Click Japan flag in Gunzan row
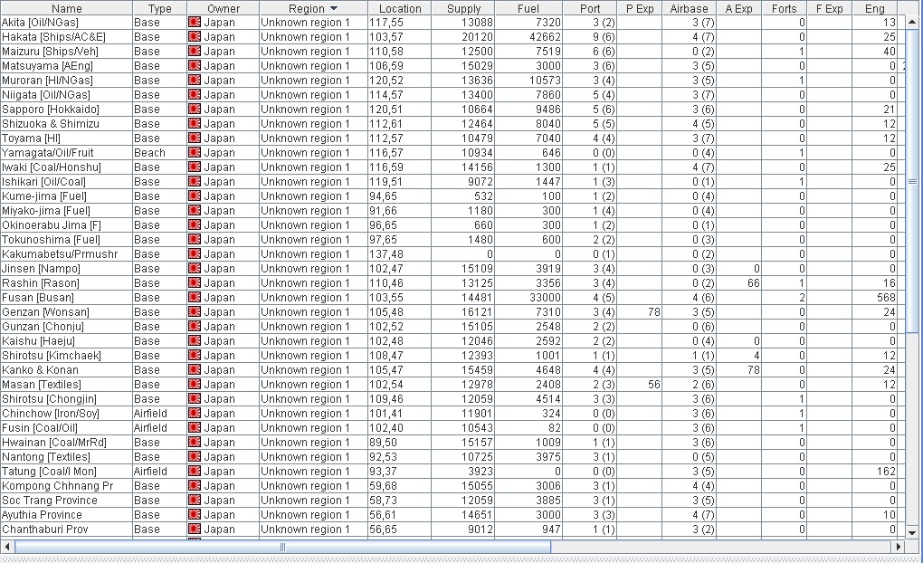The image size is (923, 563). click(x=195, y=326)
